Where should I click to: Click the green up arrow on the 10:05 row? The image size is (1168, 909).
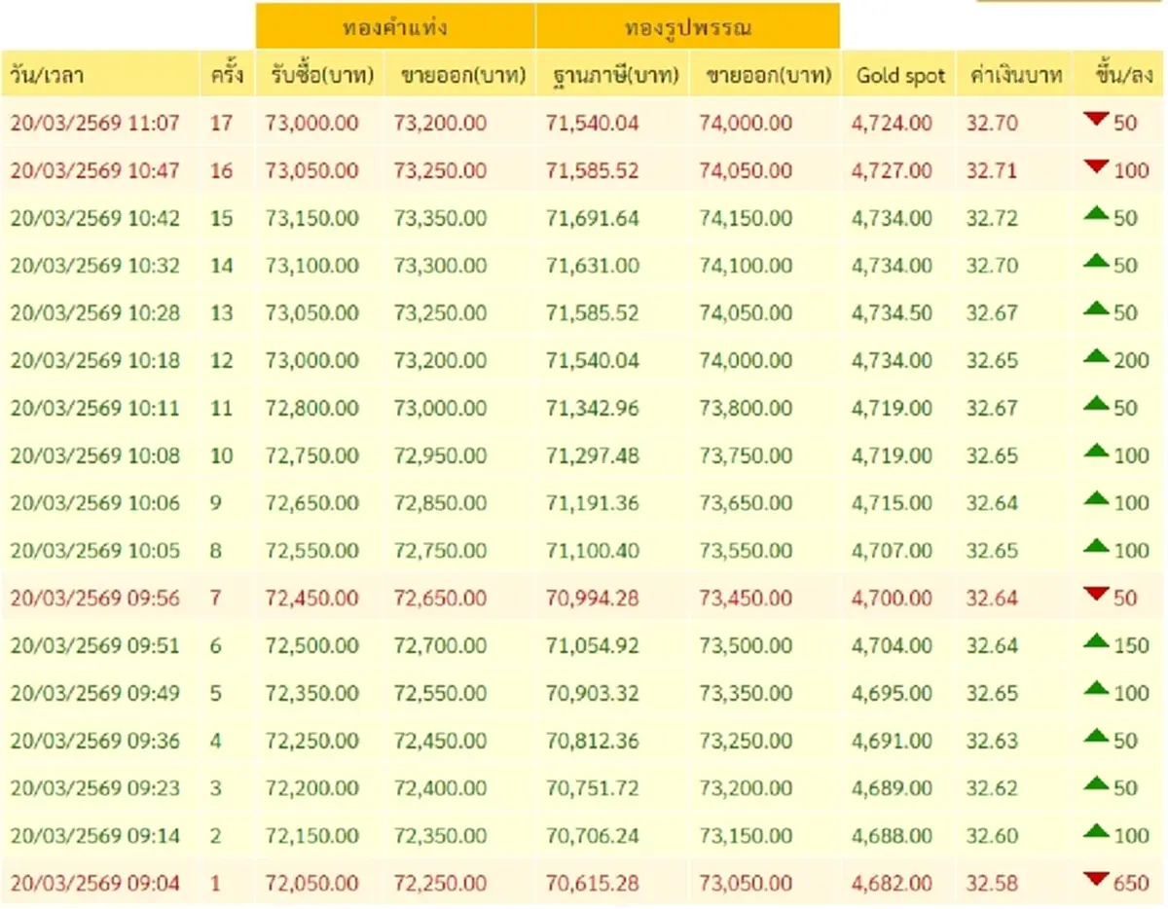click(1098, 545)
